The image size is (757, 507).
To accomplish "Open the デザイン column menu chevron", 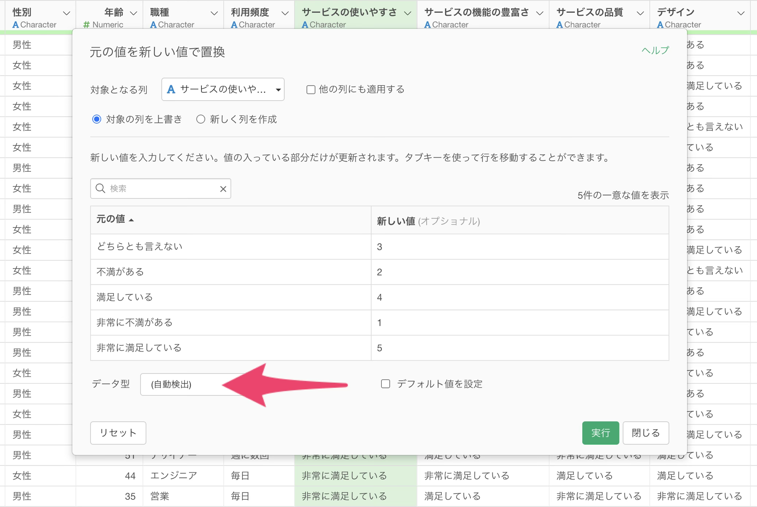I will [741, 13].
